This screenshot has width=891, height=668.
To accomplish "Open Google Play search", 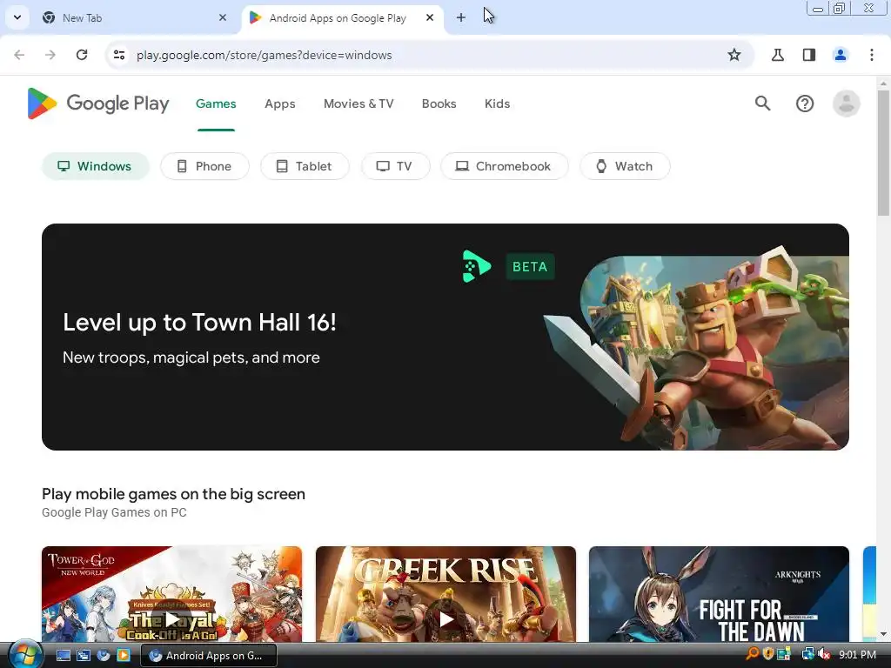I will click(762, 104).
